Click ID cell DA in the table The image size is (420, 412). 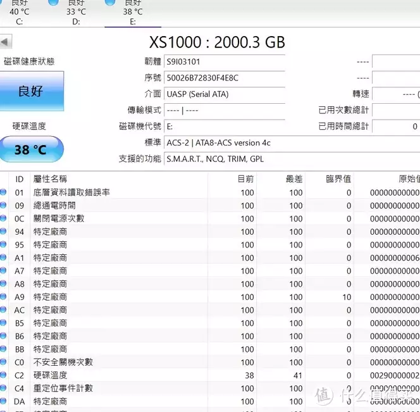(19, 401)
